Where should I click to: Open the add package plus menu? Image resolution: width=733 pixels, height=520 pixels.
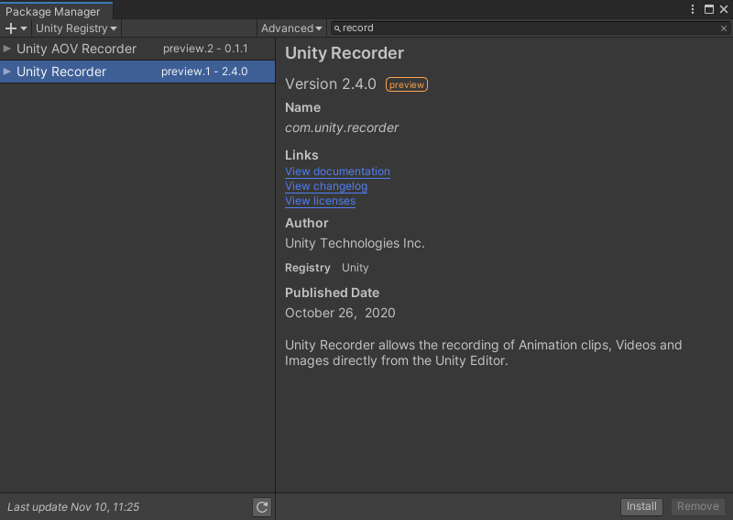(x=16, y=28)
